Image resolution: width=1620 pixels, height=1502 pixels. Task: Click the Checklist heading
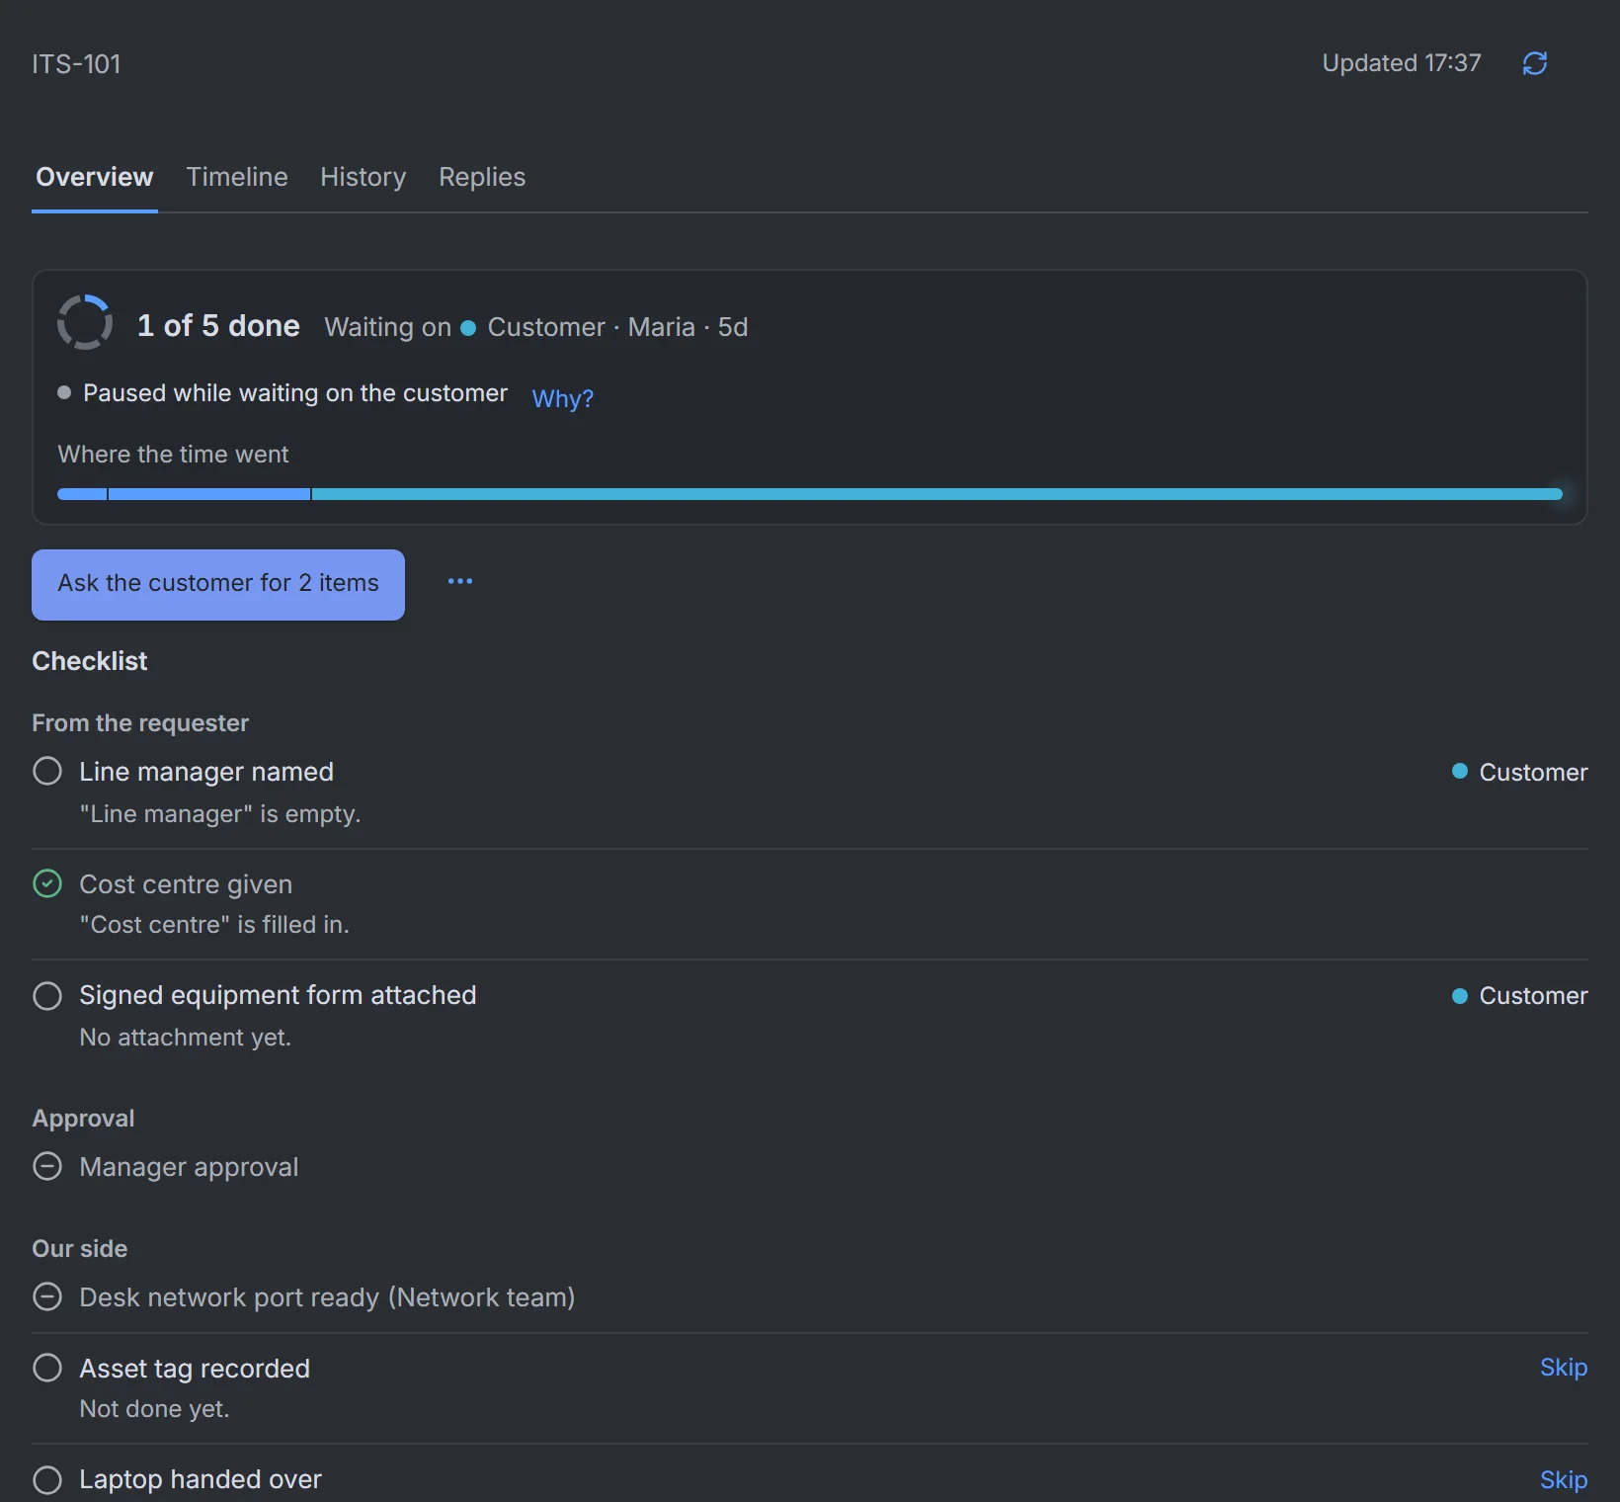point(90,661)
